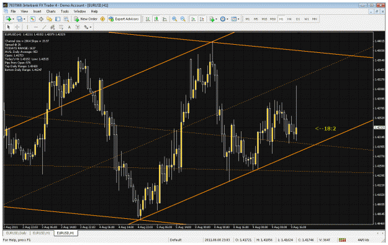The width and height of the screenshot is (388, 245).
Task: Select the equidistant channel tool
Action: [x=53, y=27]
